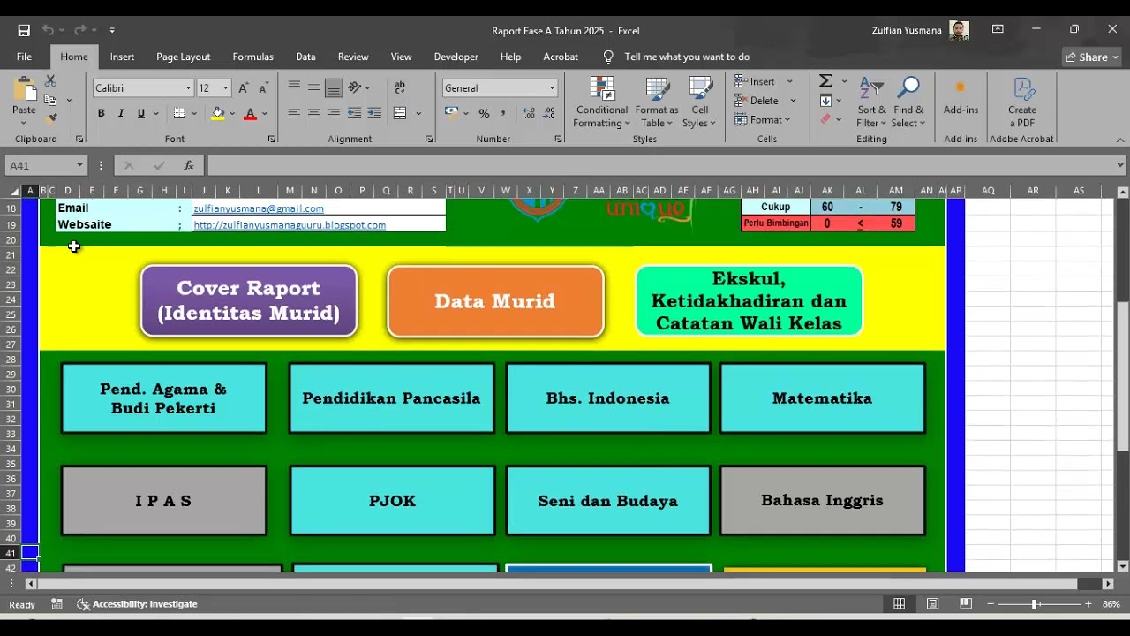Click Comma Style icon
Image resolution: width=1130 pixels, height=636 pixels.
(x=504, y=113)
